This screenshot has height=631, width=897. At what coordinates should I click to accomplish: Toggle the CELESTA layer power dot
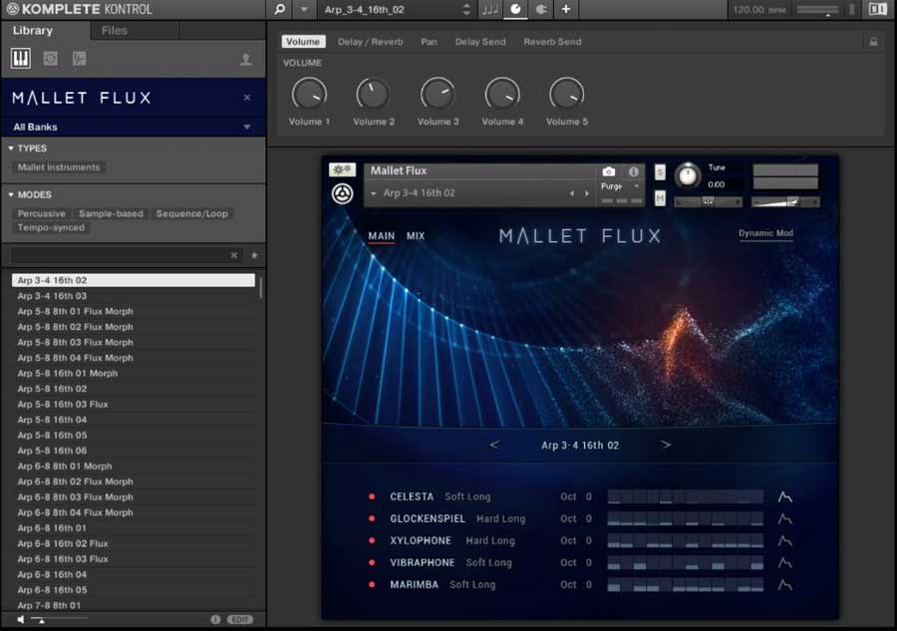click(x=372, y=496)
